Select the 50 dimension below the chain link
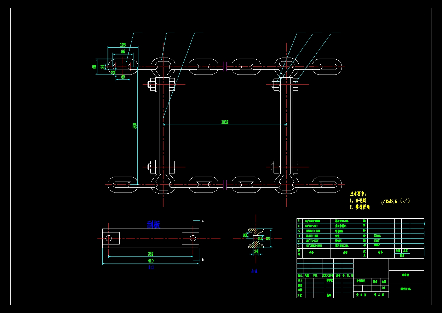442x313 pixels. [123, 77]
